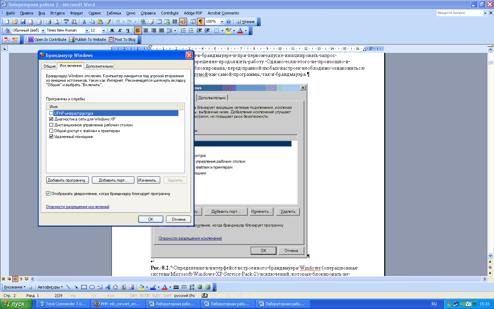Open the style dropdown Обычный (веб)
494x309 pixels.
pos(43,31)
